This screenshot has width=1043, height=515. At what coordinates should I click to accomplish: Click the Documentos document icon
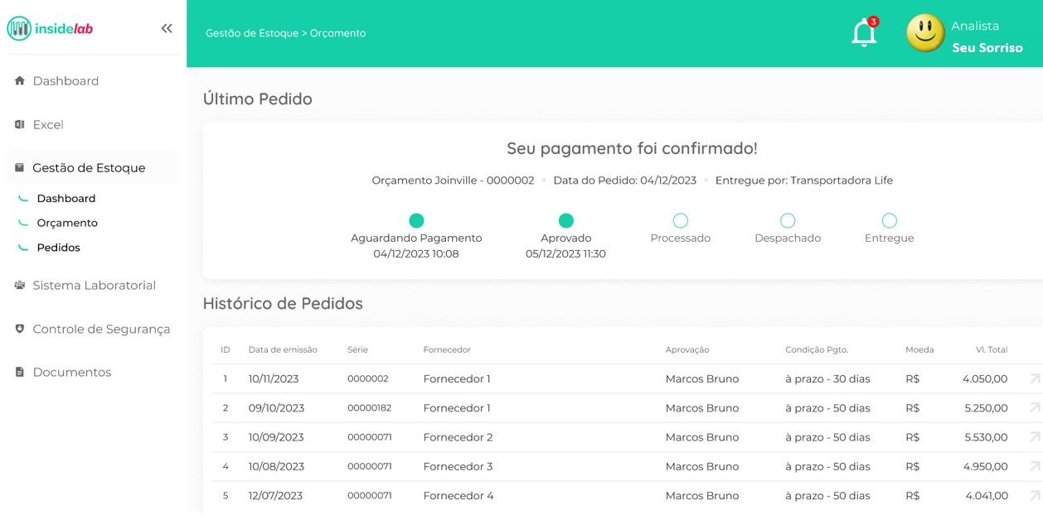(x=18, y=372)
